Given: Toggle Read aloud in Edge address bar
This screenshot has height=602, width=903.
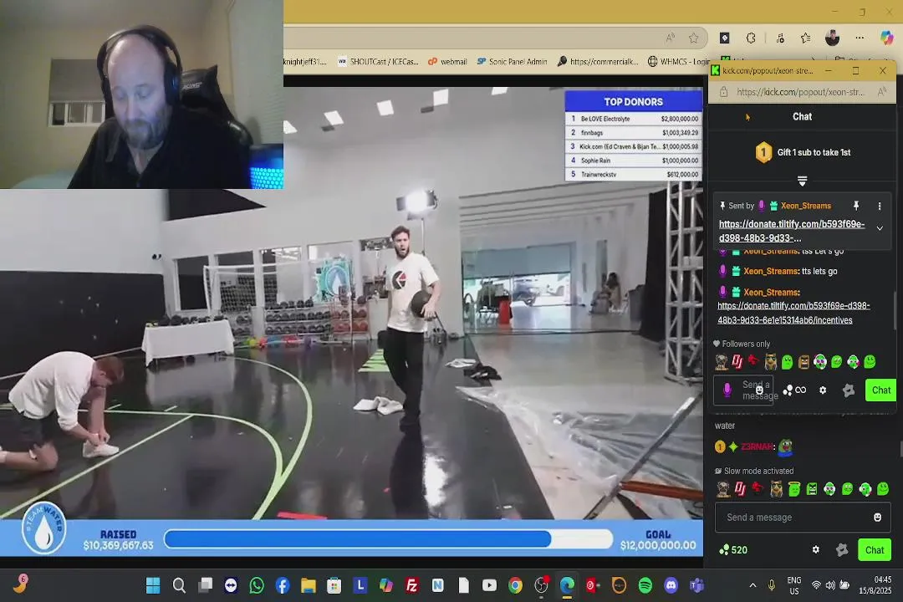Looking at the screenshot, I should (670, 38).
